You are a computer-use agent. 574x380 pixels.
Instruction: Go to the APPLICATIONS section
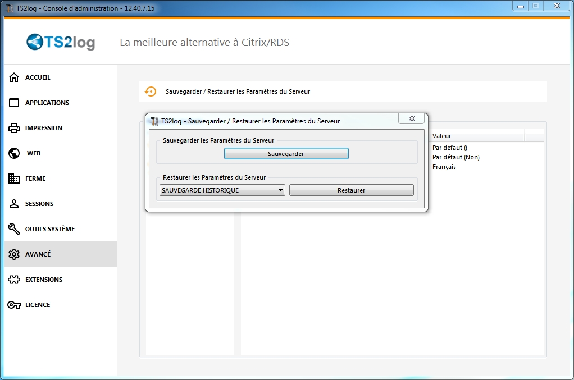click(61, 103)
